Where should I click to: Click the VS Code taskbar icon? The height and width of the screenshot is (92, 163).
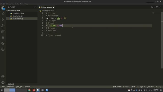click(38, 90)
